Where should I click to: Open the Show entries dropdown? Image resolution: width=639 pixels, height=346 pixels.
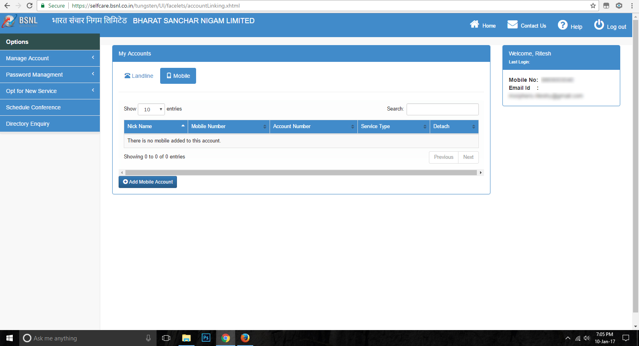(151, 109)
